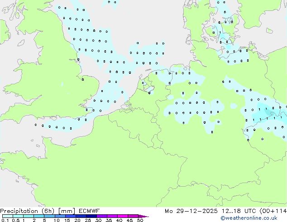Select the 0.5–1 mm legend color swatch

pos(18,216)
